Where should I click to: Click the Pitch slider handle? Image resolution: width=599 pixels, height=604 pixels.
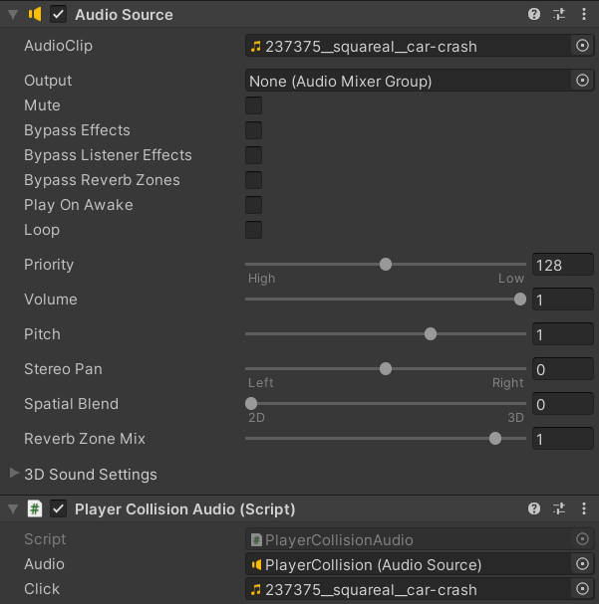point(431,334)
